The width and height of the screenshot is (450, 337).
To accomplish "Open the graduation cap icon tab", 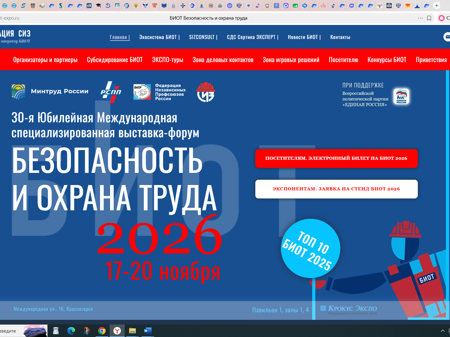I will click(98, 6).
